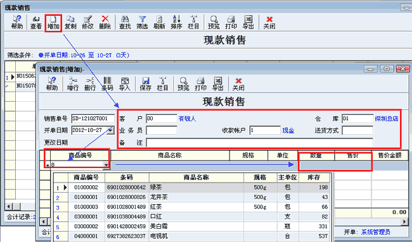The width and height of the screenshot is (412, 242).
Task: Click 修改 icon in main toolbar
Action: coord(87,22)
